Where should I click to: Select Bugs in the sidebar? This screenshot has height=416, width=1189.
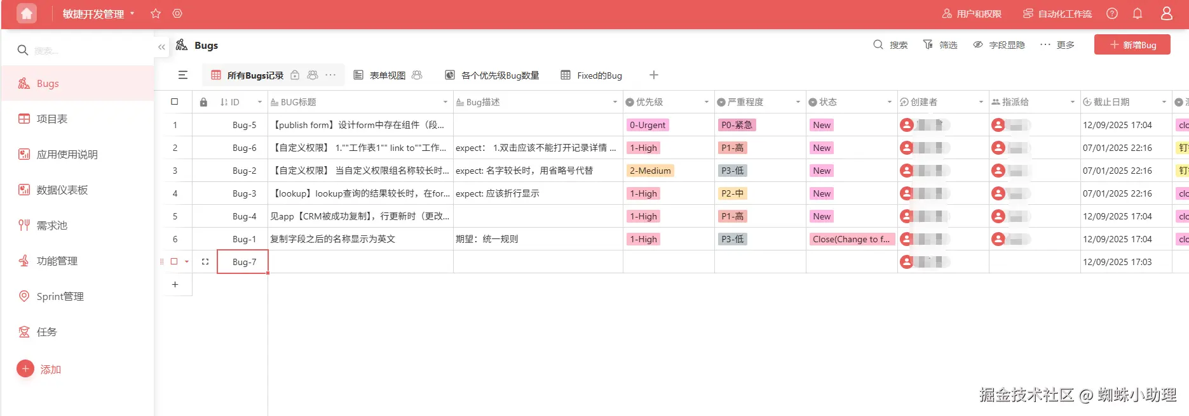pyautogui.click(x=78, y=83)
